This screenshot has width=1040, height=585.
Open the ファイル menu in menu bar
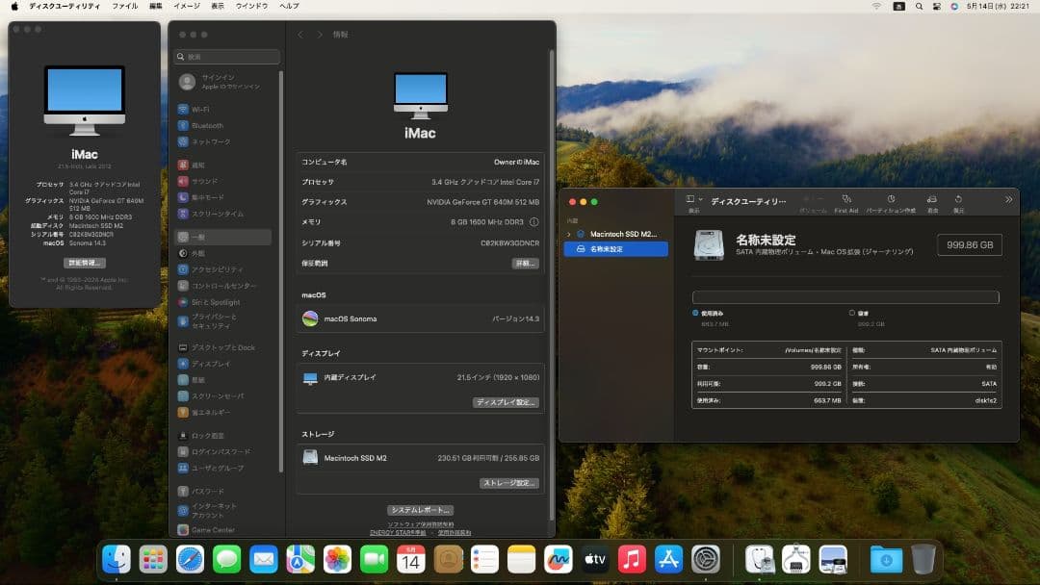tap(124, 6)
